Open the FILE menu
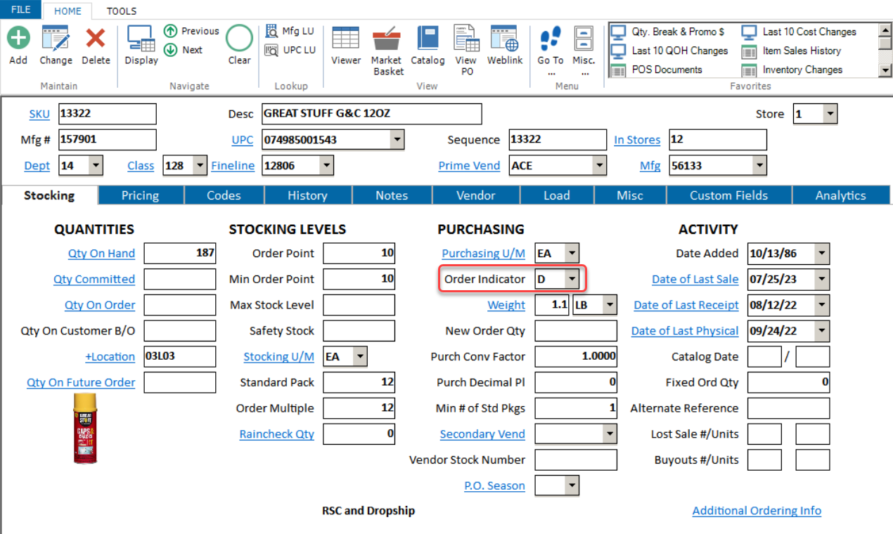This screenshot has width=893, height=534. [21, 10]
